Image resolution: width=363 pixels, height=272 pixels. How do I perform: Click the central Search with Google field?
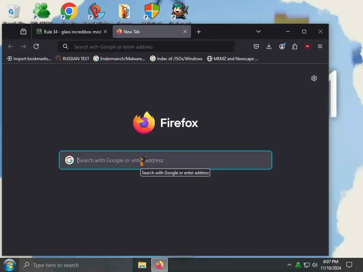(166, 160)
